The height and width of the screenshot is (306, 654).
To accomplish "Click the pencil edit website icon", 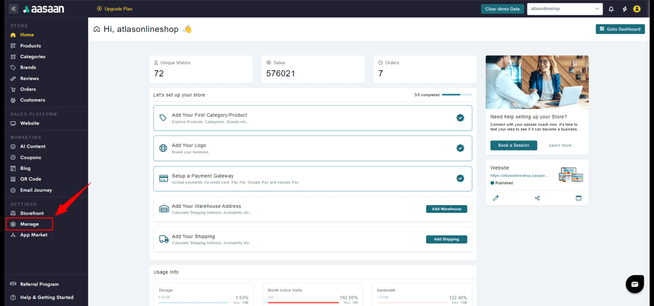I will click(496, 198).
